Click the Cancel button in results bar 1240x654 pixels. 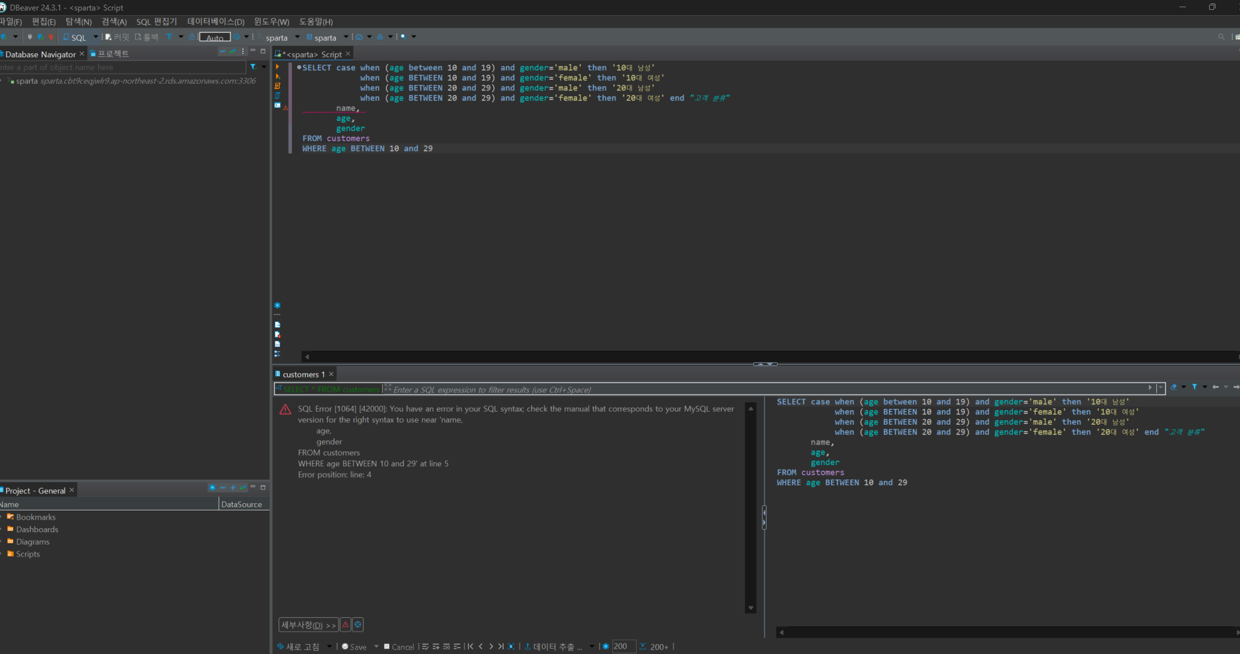[399, 647]
